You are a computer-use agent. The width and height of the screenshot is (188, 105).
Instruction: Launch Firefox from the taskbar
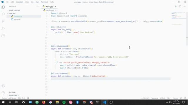point(44,102)
